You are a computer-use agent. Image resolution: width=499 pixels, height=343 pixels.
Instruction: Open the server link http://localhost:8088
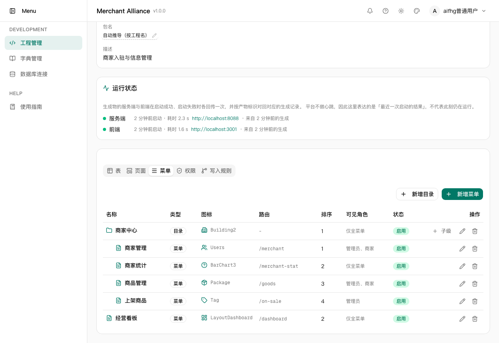215,118
